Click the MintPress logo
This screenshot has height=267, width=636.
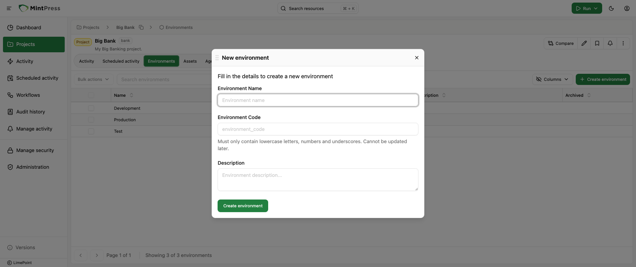(39, 8)
